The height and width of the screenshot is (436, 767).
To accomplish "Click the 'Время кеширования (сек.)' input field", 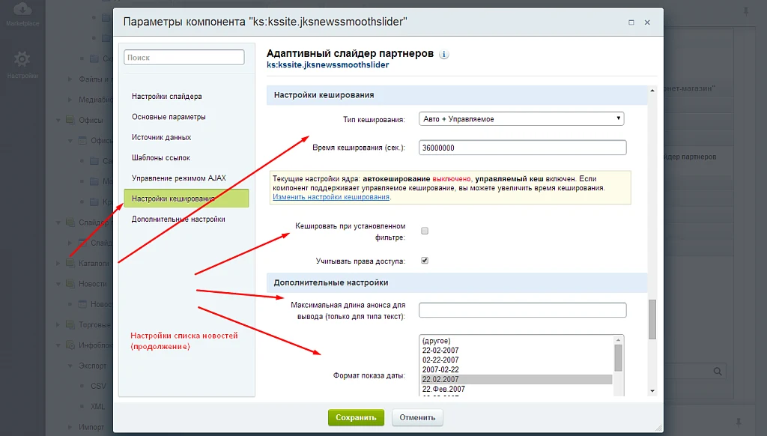I will coord(522,148).
